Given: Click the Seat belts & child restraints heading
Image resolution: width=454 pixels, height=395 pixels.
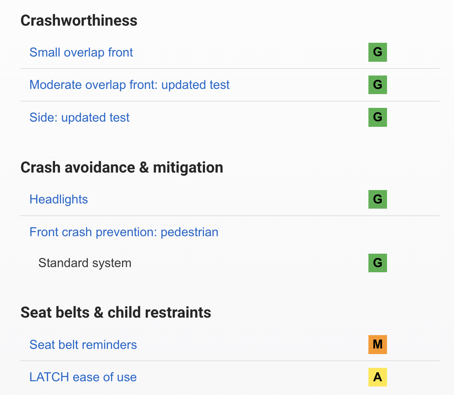Looking at the screenshot, I should [116, 312].
